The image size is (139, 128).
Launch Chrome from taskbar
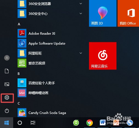(x=90, y=123)
